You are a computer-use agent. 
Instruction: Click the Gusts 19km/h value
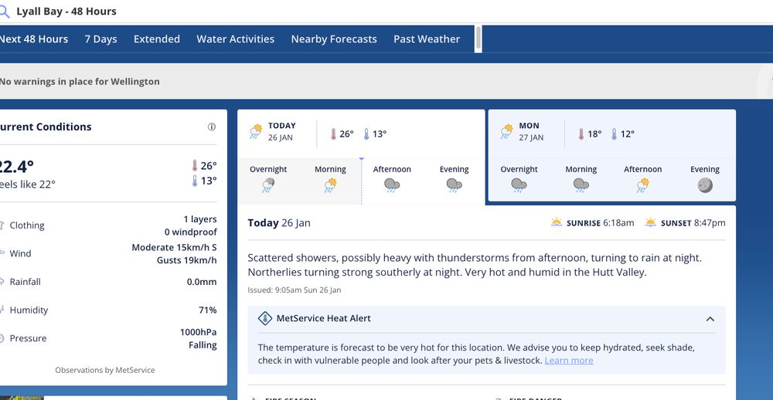coord(187,260)
